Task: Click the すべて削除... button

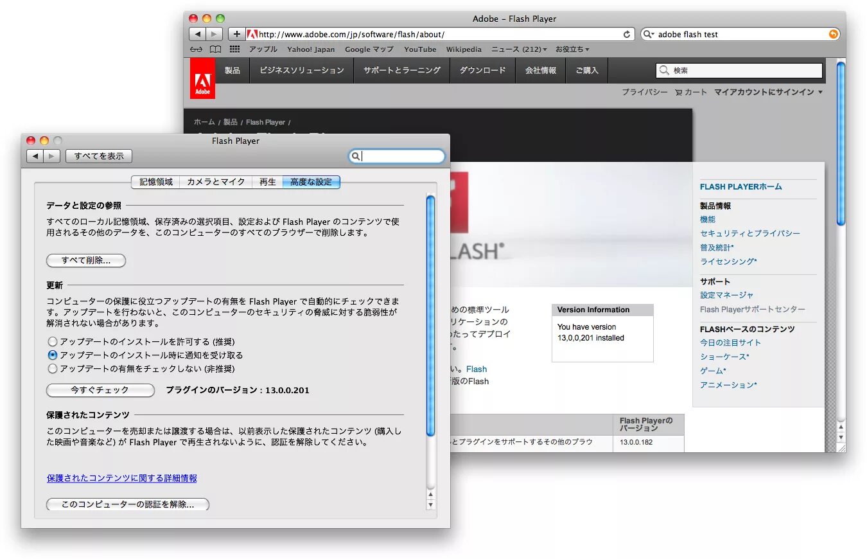Action: pos(86,261)
